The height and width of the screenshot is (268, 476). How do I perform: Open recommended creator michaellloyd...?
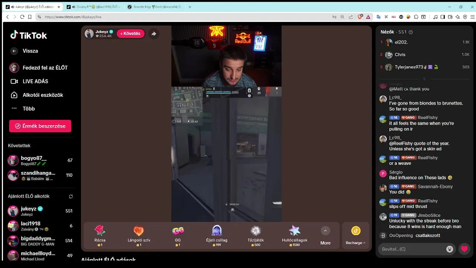point(41,256)
